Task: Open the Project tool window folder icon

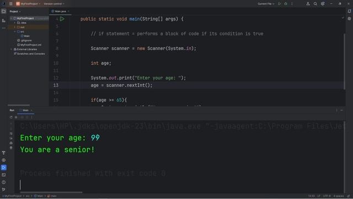Action: pyautogui.click(x=4, y=11)
